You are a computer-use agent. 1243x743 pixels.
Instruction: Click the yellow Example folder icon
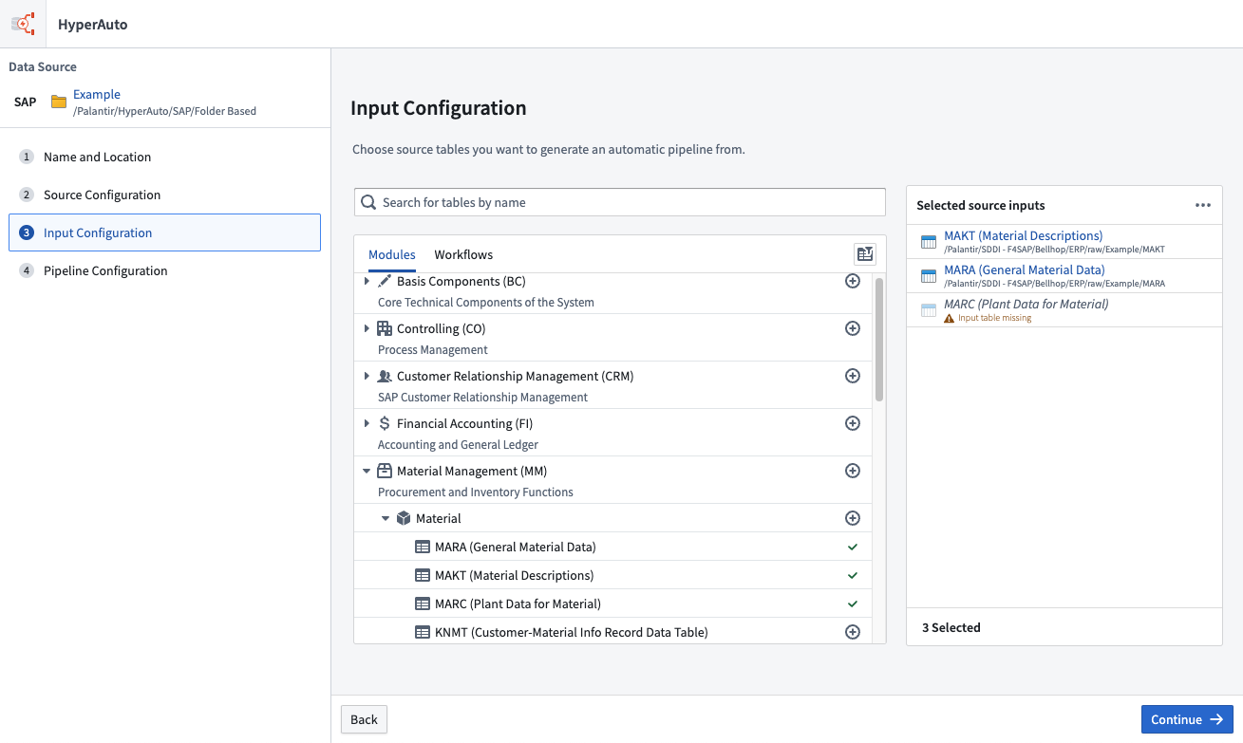click(59, 102)
